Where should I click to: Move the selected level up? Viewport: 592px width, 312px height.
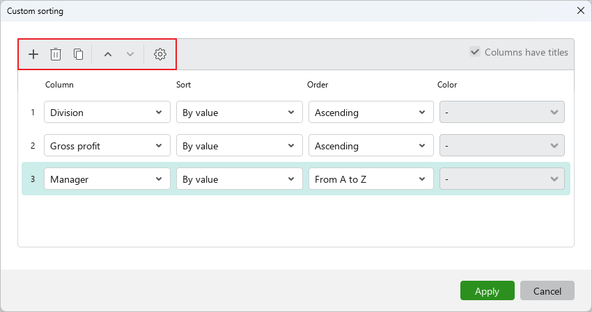coord(108,54)
